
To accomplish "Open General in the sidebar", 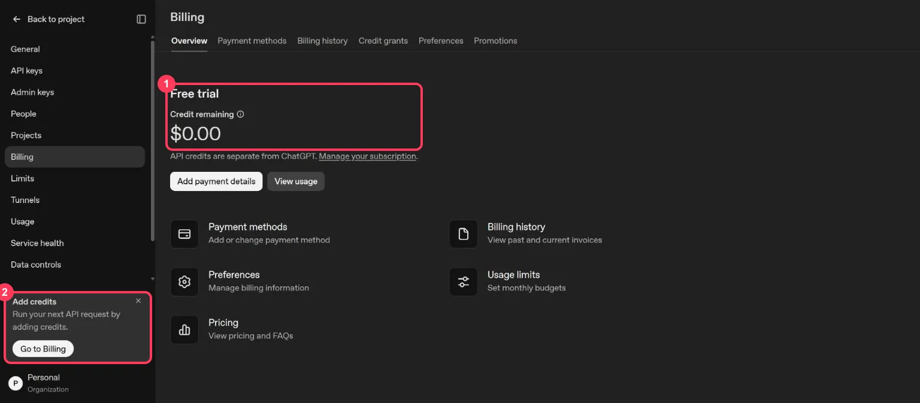I will coord(75,49).
